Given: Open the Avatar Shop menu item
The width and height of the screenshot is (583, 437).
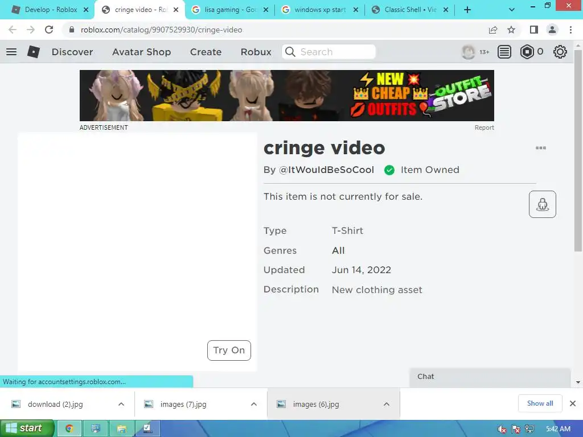Looking at the screenshot, I should tap(141, 52).
